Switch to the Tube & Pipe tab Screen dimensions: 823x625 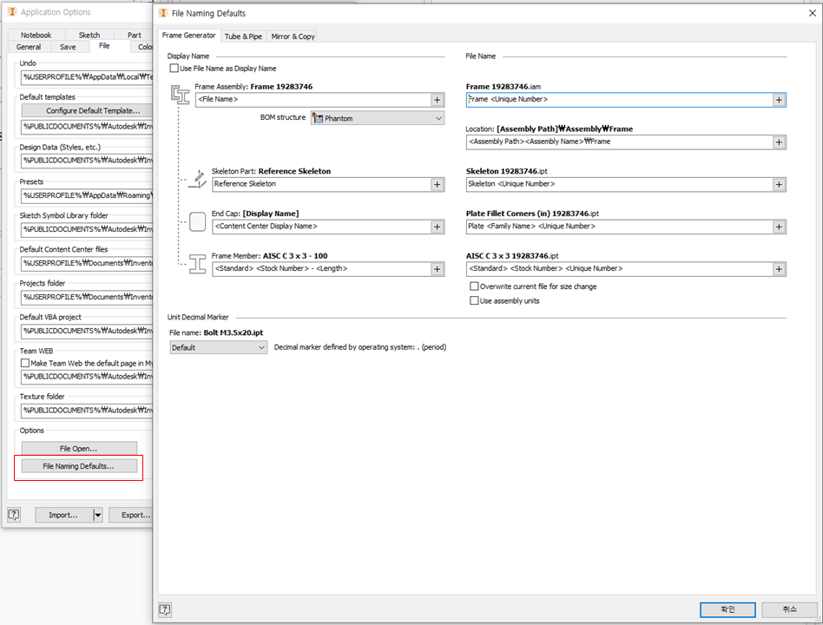click(x=244, y=36)
